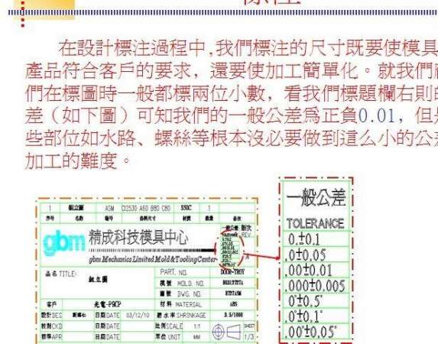Click the blue dotted horizontal divider line
The width and height of the screenshot is (438, 344).
tap(223, 12)
